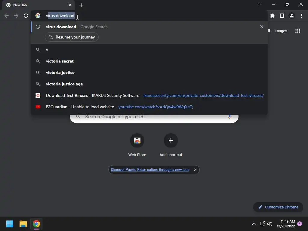Select the 'virus download' Google Search suggestion
The width and height of the screenshot is (308, 231).
(149, 27)
